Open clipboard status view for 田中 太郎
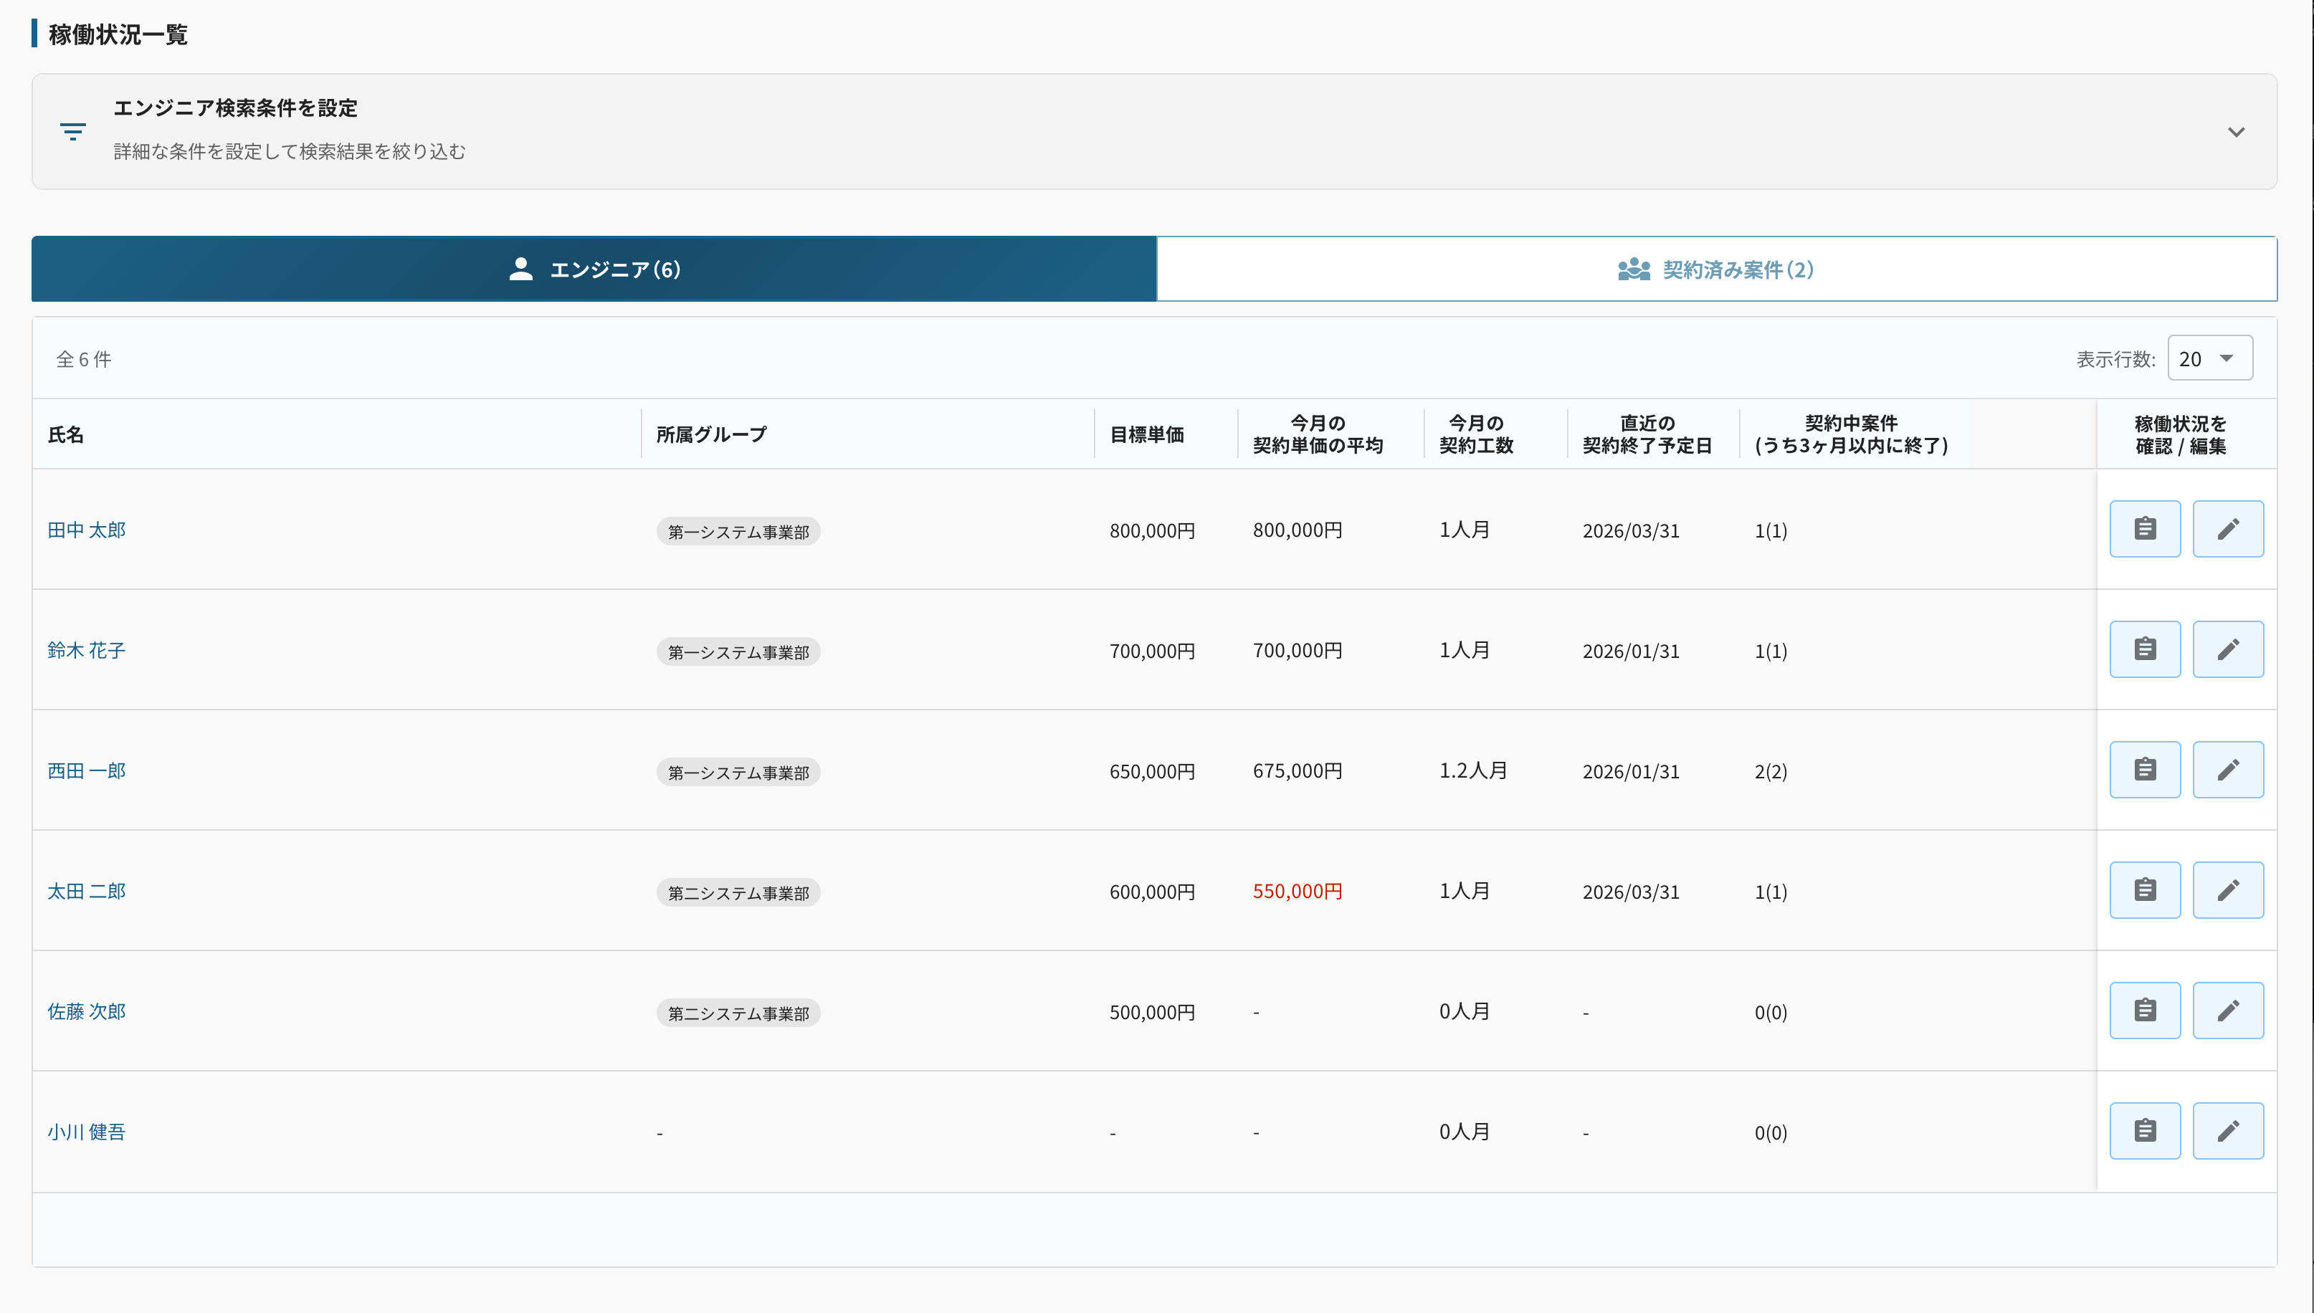Screen dimensions: 2314x1313 [x=2144, y=530]
